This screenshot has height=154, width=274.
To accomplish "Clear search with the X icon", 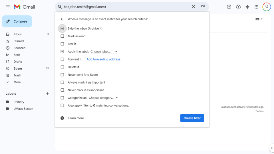I will click(x=194, y=7).
